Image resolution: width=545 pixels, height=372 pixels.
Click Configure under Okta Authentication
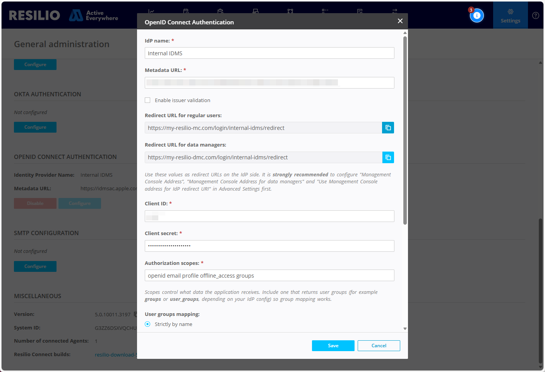(35, 127)
